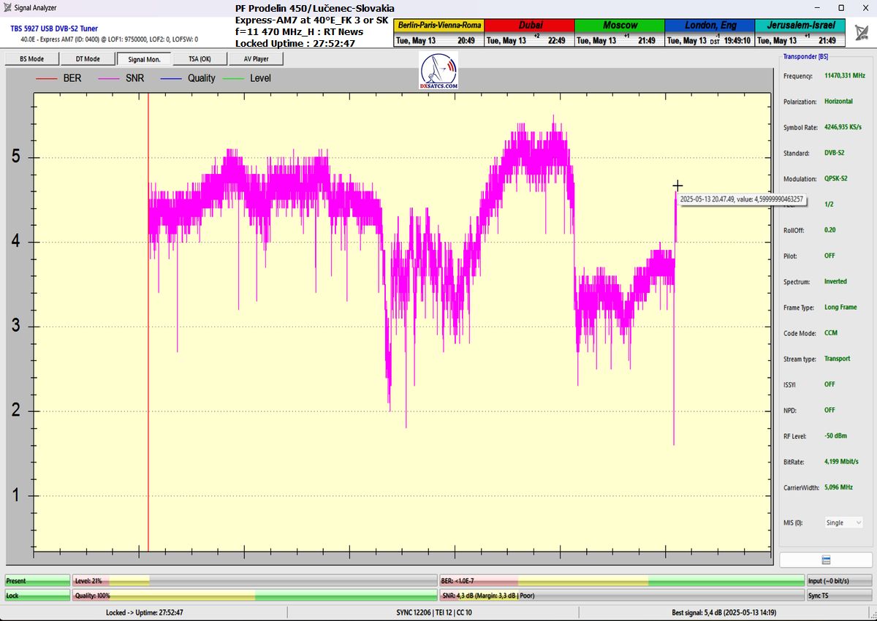This screenshot has height=621, width=877.
Task: Toggle the Lock status indicator
Action: point(37,595)
